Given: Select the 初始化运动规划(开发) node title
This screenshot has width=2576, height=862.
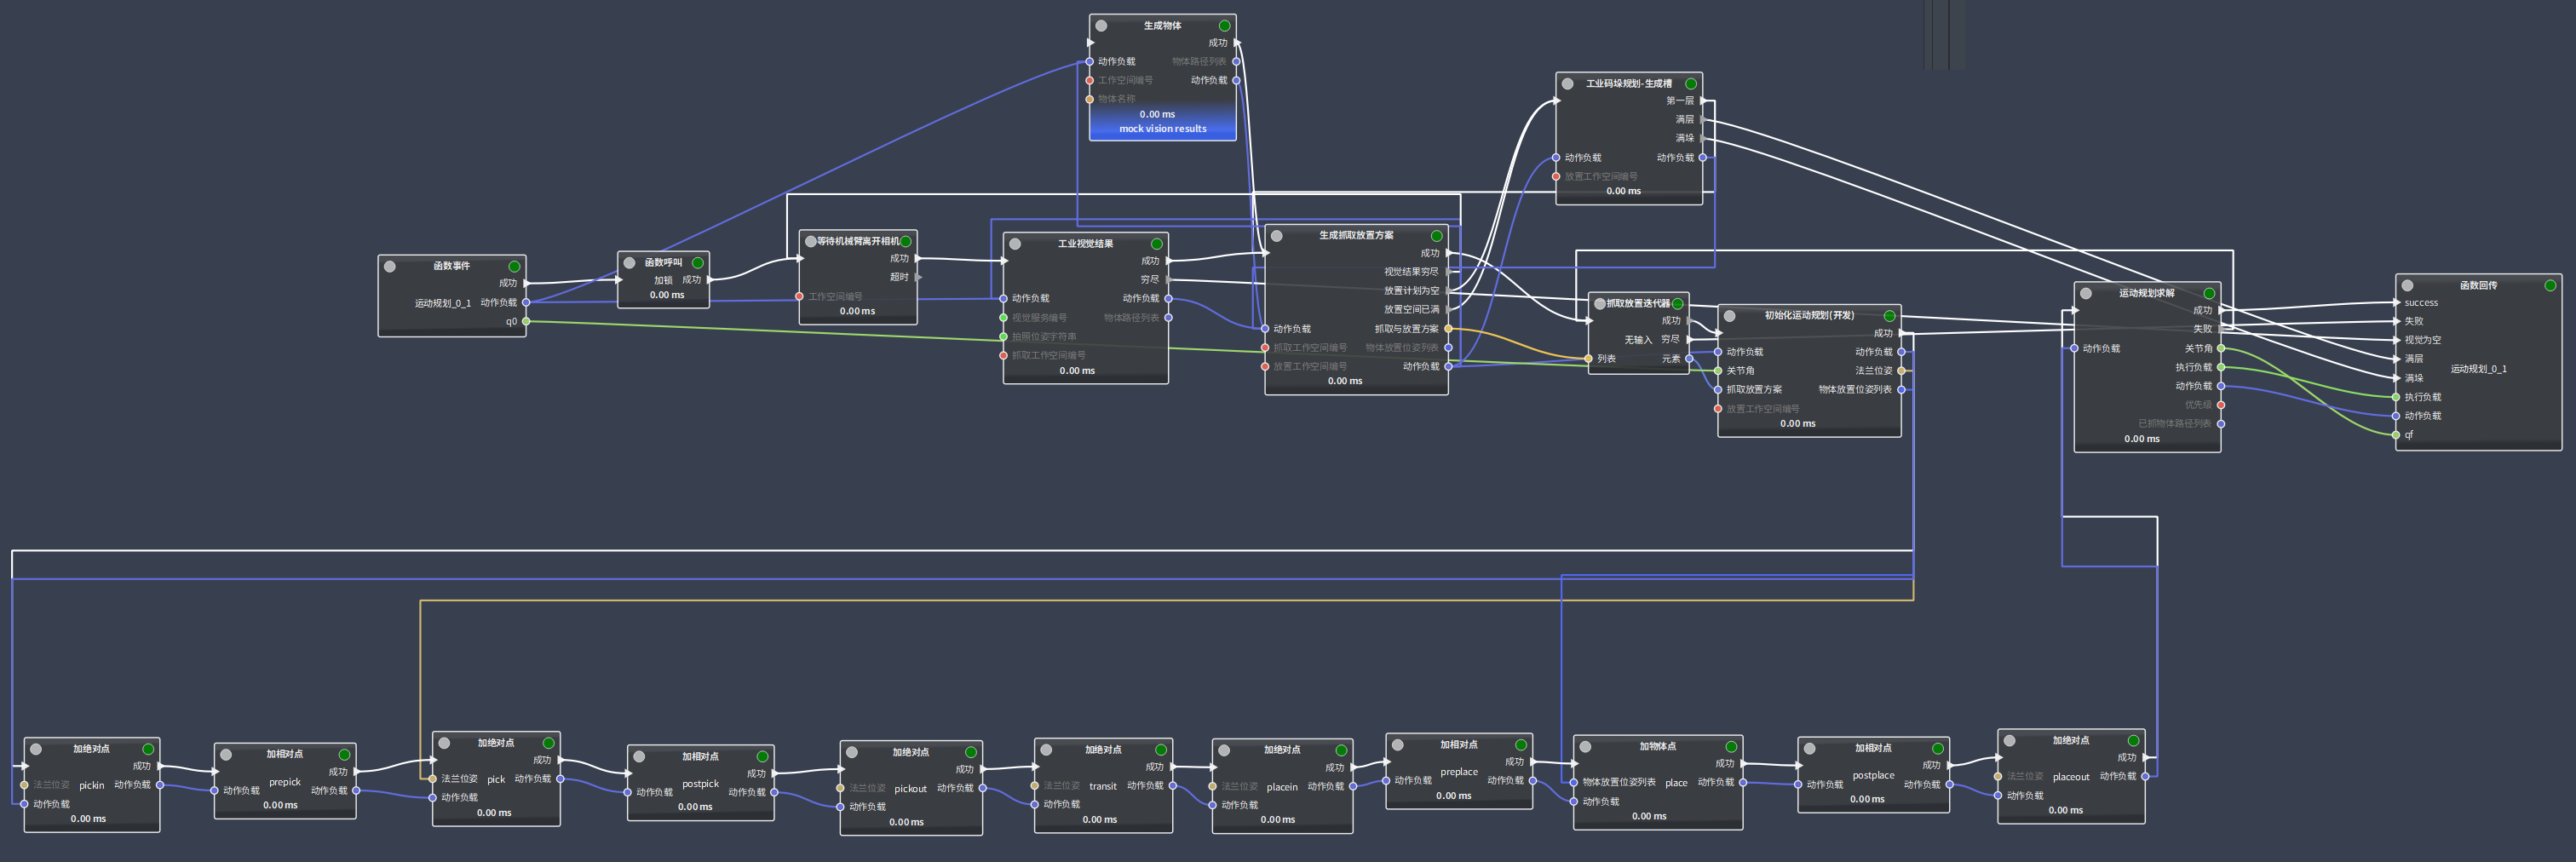Looking at the screenshot, I should (x=1809, y=316).
